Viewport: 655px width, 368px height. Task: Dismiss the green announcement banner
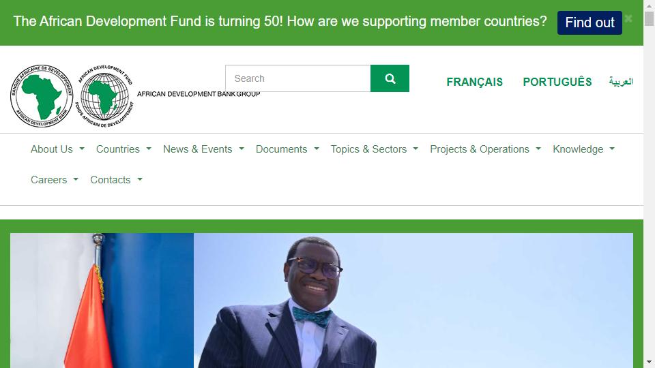pos(628,19)
